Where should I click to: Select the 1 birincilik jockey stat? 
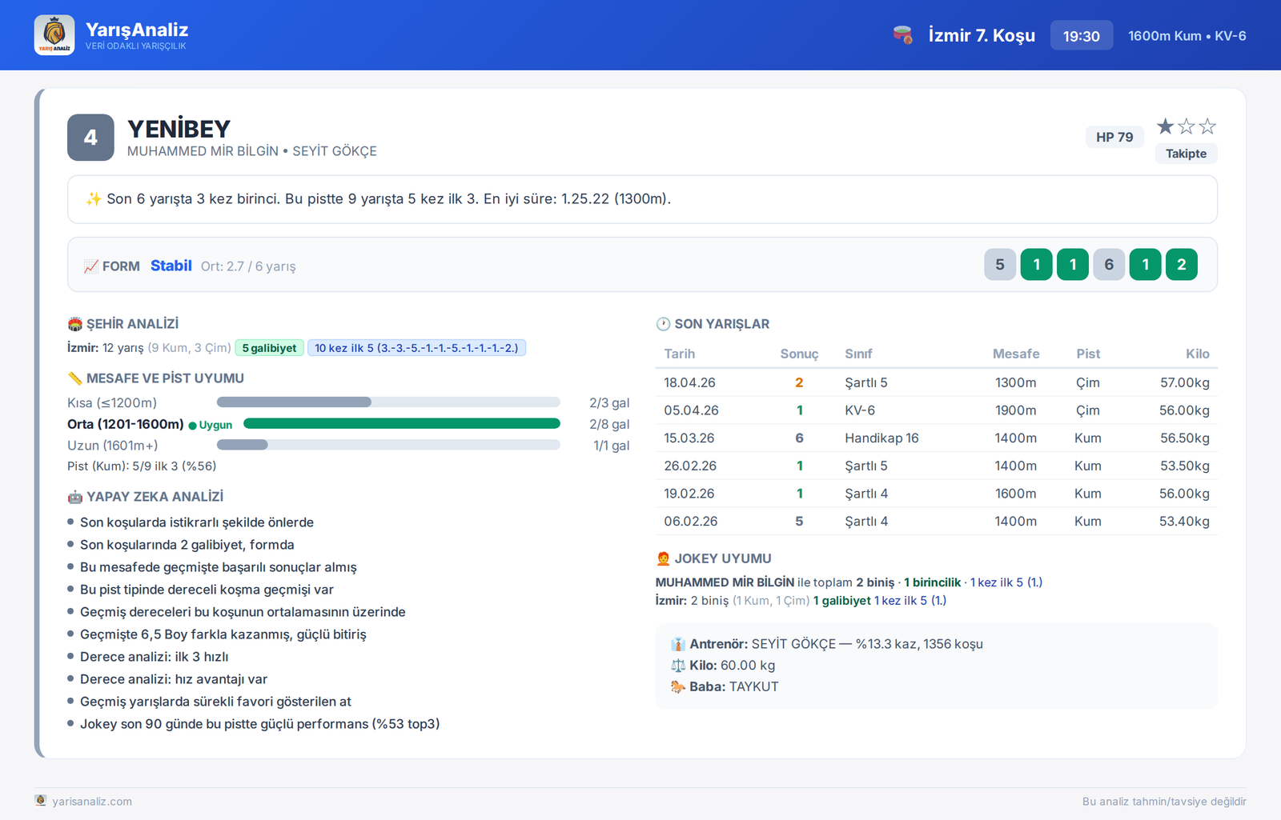pos(932,582)
